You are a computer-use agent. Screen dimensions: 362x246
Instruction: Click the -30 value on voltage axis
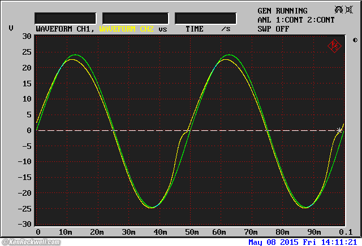tap(25, 224)
